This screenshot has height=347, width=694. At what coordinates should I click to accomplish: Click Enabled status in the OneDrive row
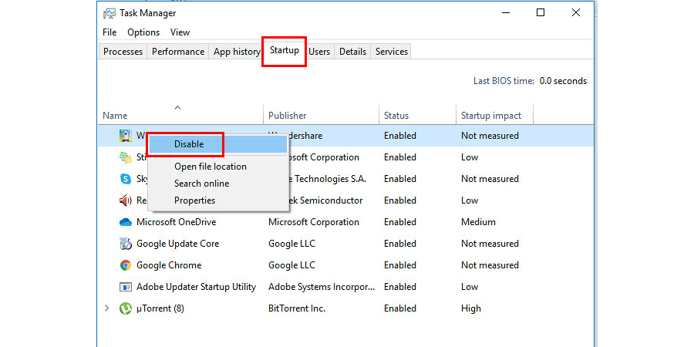400,222
